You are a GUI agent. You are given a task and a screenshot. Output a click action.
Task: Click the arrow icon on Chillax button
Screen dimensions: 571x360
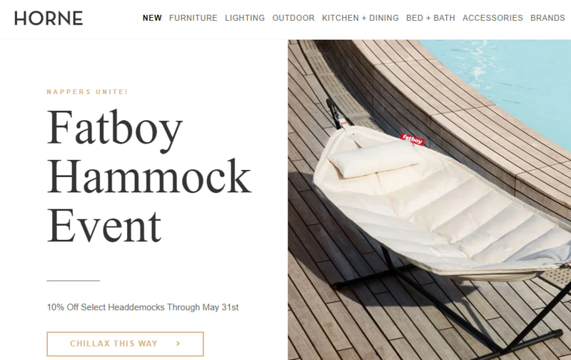(178, 344)
